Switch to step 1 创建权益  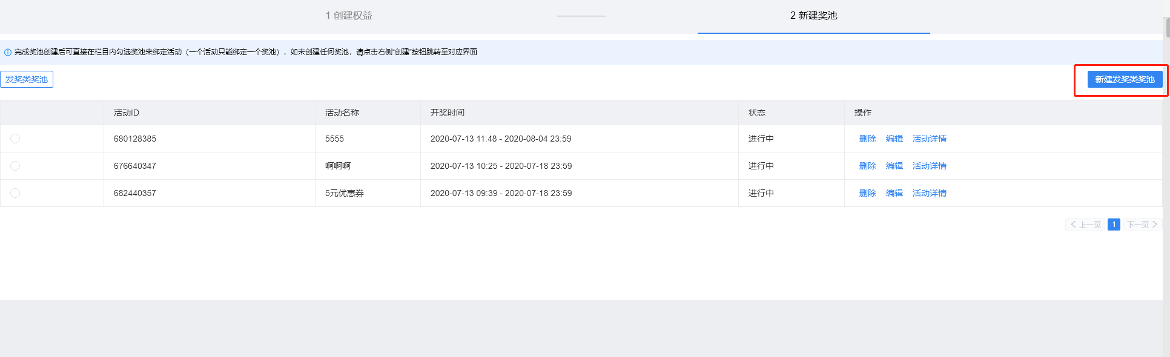tap(349, 16)
